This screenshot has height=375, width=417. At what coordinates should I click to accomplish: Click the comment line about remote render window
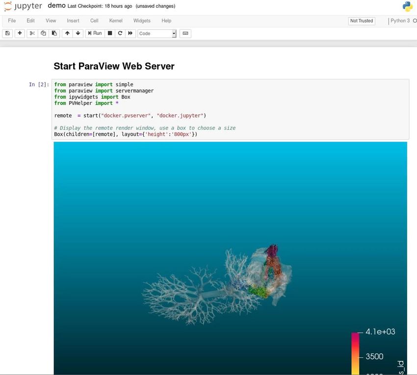pos(145,128)
